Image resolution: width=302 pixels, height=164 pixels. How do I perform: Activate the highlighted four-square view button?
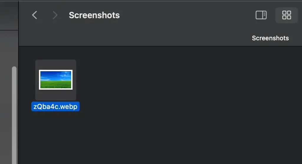pos(286,15)
